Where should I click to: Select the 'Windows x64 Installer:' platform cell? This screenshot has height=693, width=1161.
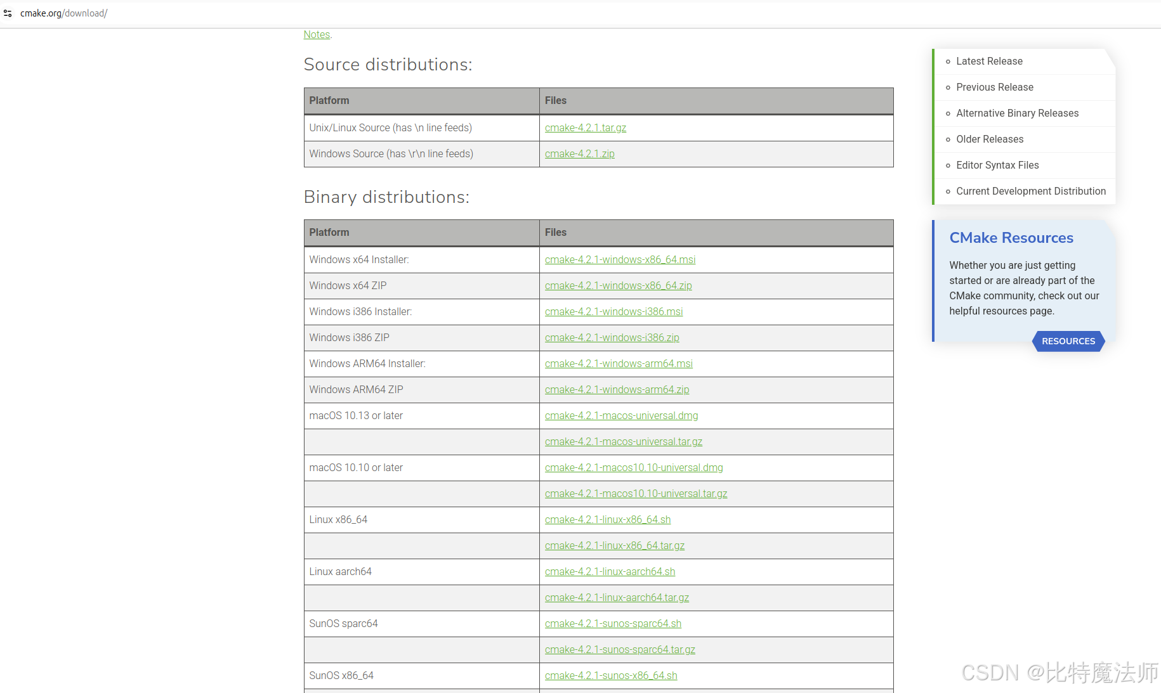pyautogui.click(x=422, y=260)
